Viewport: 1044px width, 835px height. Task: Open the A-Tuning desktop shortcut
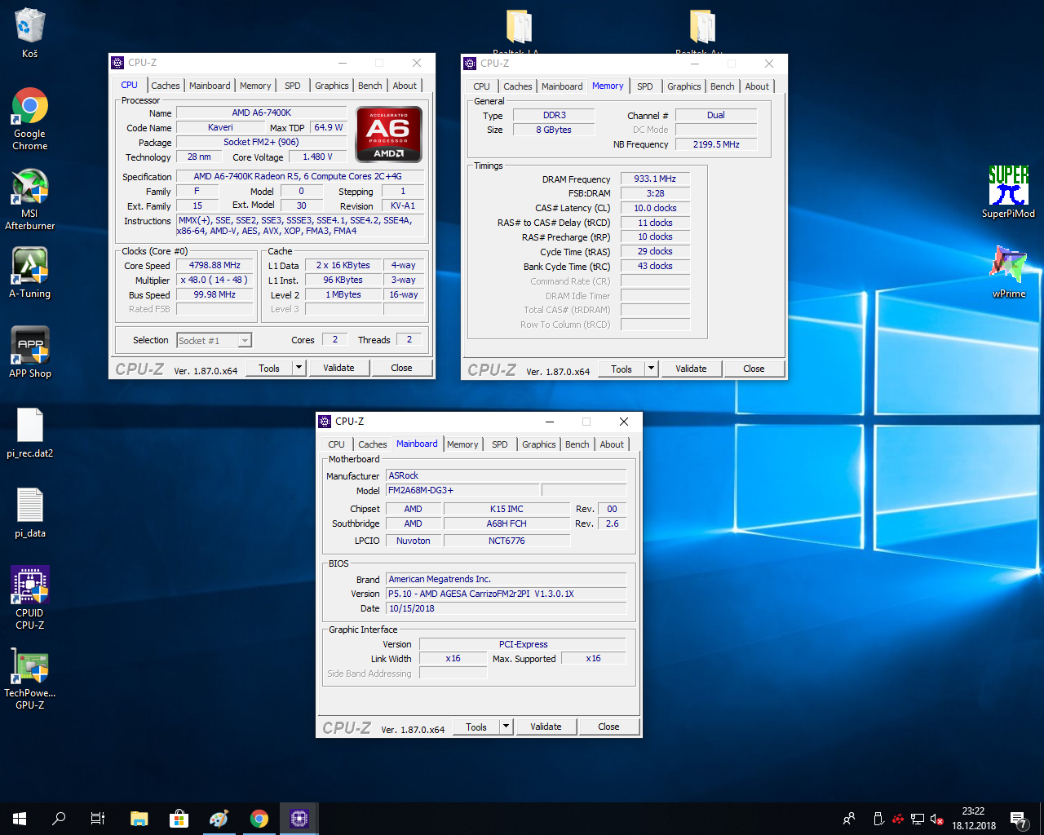pos(29,272)
